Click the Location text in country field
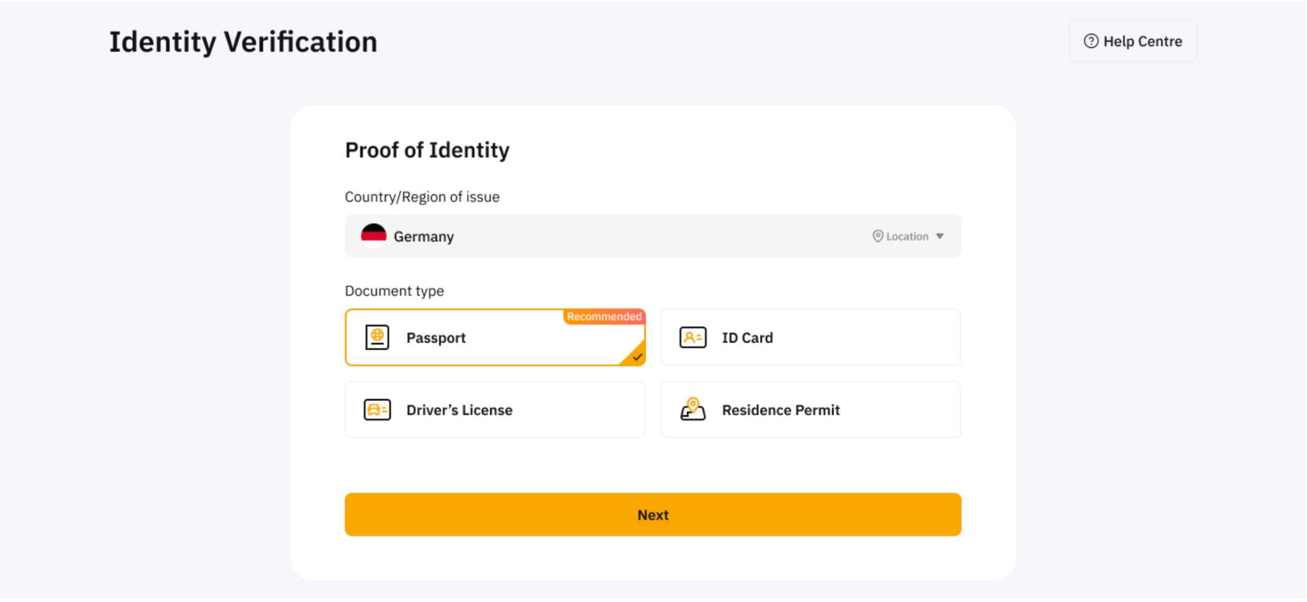This screenshot has width=1307, height=602. point(907,237)
